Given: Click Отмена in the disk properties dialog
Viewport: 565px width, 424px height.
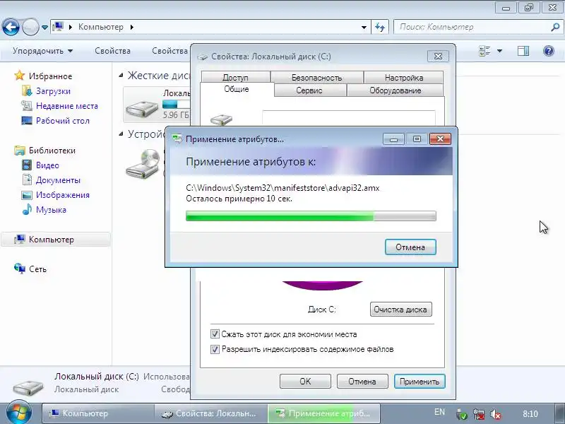Looking at the screenshot, I should click(362, 382).
